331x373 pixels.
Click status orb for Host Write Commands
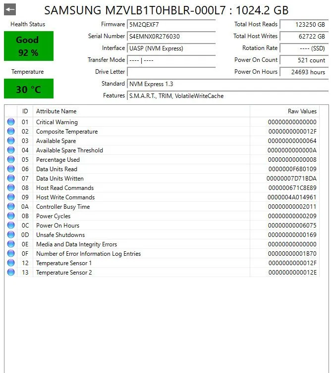11,197
